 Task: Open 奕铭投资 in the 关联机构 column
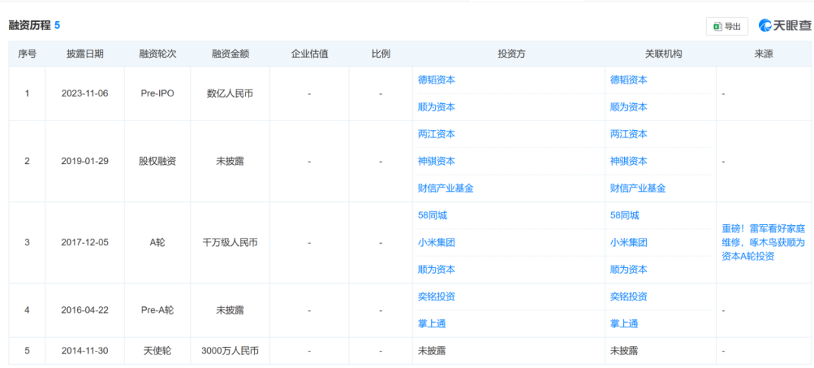[629, 297]
